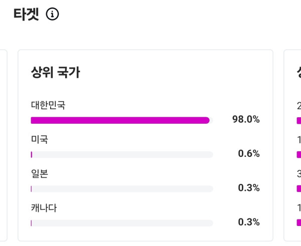This screenshot has height=246, width=301.
Task: Select the 캐나다 country label
Action: pyautogui.click(x=44, y=207)
